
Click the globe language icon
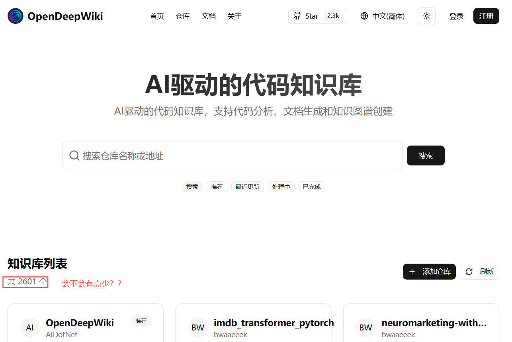[x=364, y=16]
